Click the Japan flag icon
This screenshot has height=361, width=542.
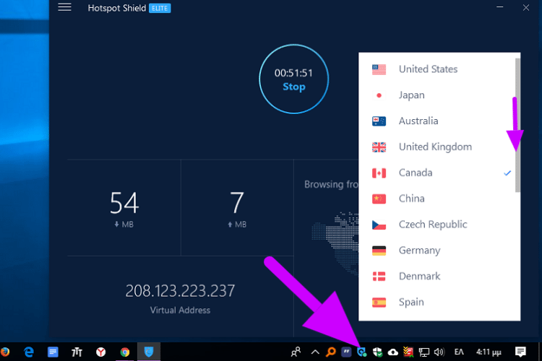coord(379,95)
